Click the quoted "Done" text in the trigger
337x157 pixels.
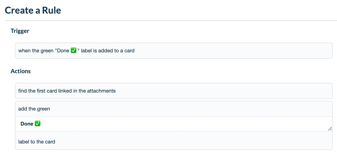tap(63, 51)
